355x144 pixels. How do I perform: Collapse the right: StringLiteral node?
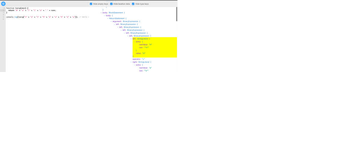coord(131,62)
